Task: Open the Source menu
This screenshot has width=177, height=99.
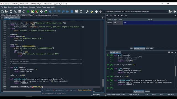Action: tap(16, 7)
